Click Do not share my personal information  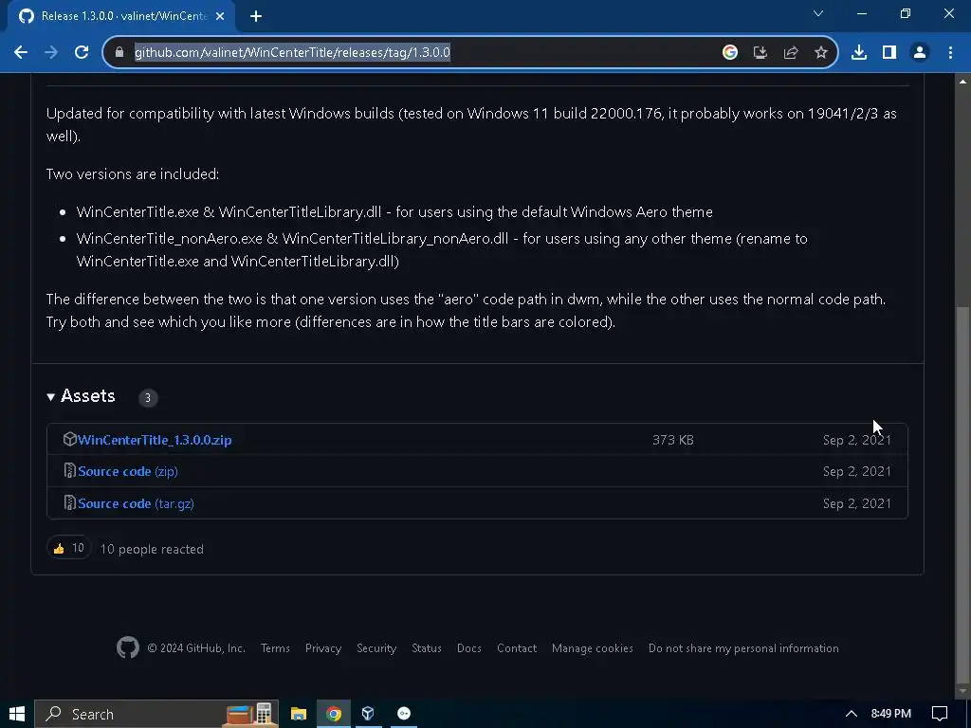743,648
